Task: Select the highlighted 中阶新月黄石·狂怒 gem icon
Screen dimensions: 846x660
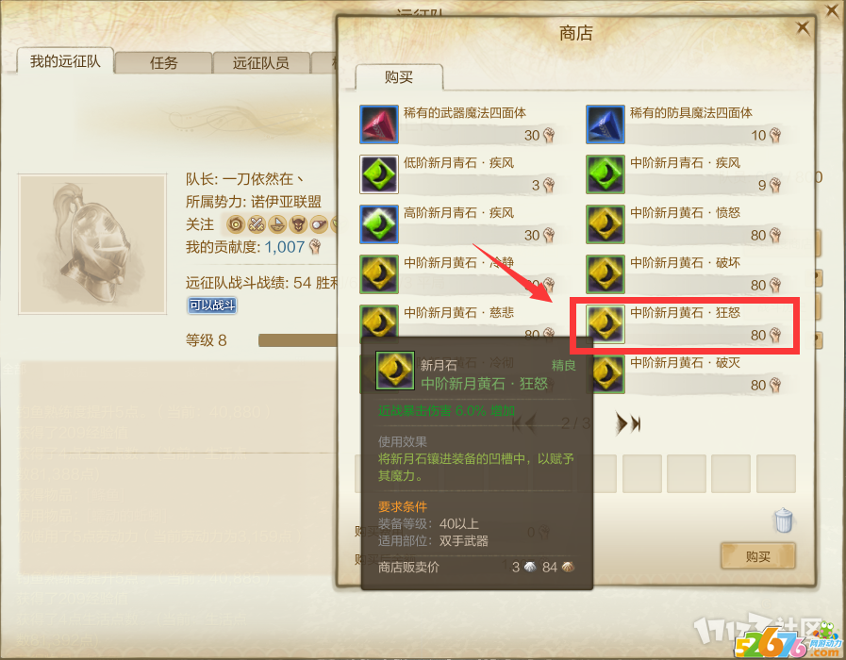Action: pyautogui.click(x=605, y=324)
